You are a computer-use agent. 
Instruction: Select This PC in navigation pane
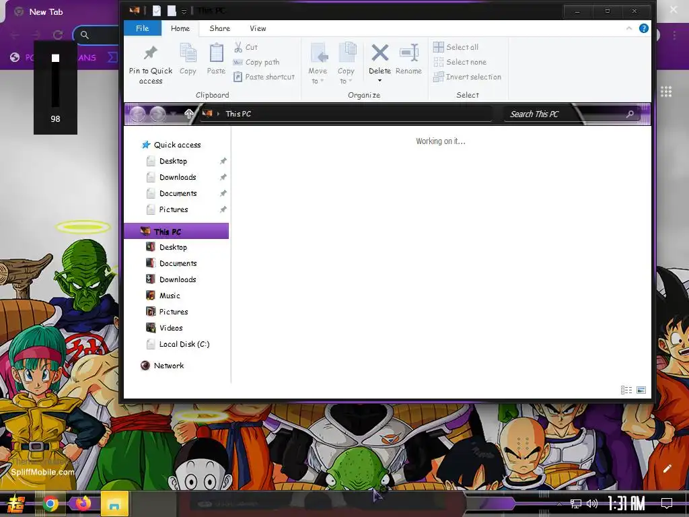pyautogui.click(x=177, y=232)
